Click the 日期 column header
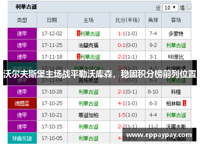This screenshot has width=200, height=145. pyautogui.click(x=52, y=20)
